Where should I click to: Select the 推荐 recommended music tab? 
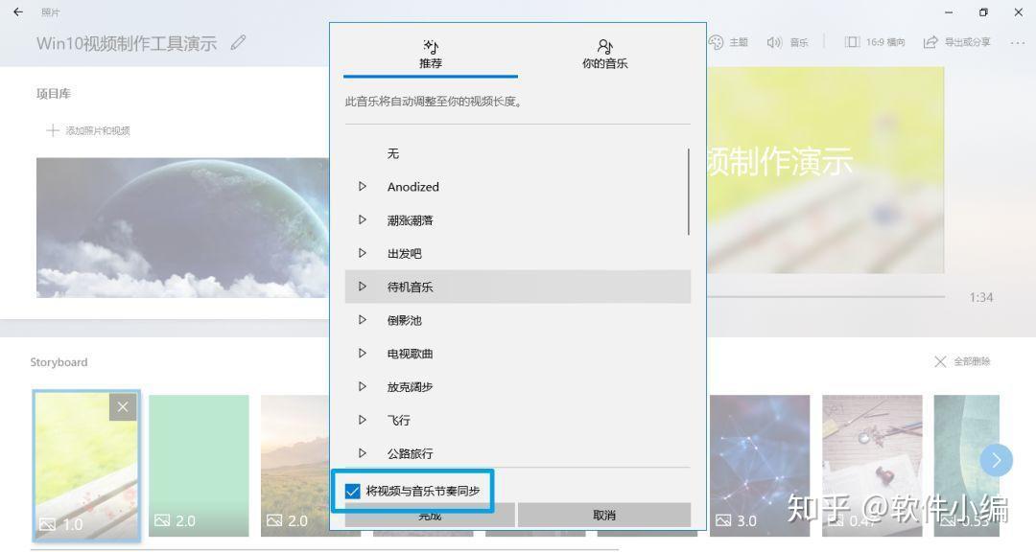click(x=431, y=53)
